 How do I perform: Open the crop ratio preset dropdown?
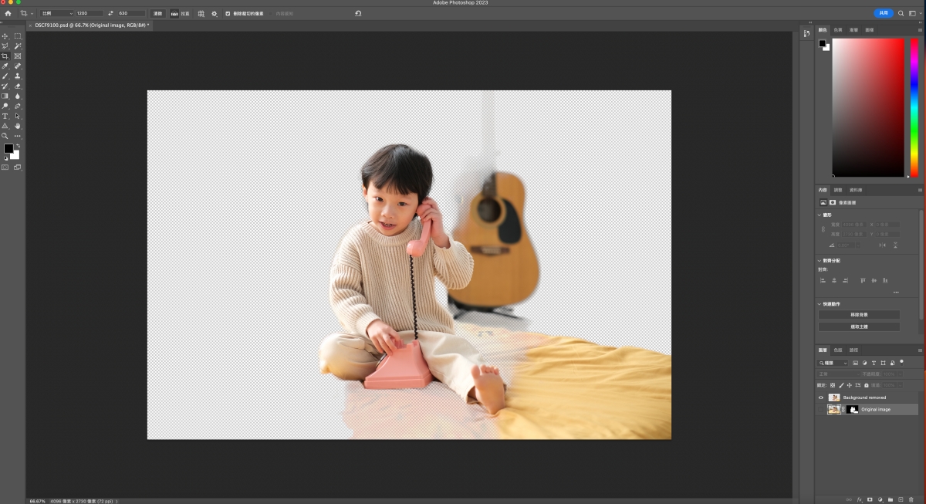(58, 13)
